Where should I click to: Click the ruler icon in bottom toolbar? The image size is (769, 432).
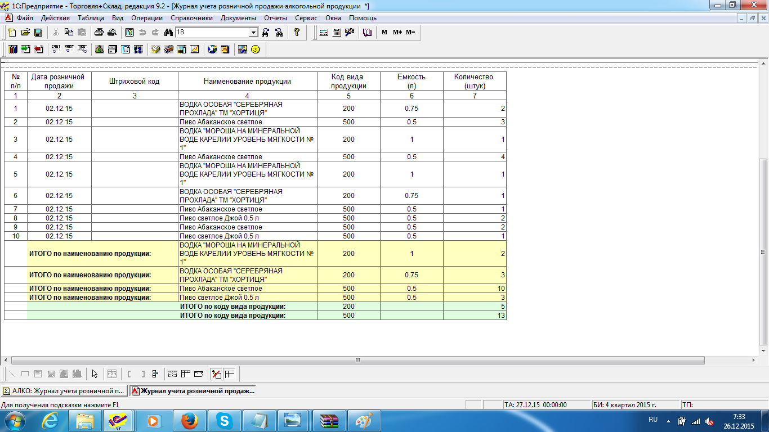198,374
